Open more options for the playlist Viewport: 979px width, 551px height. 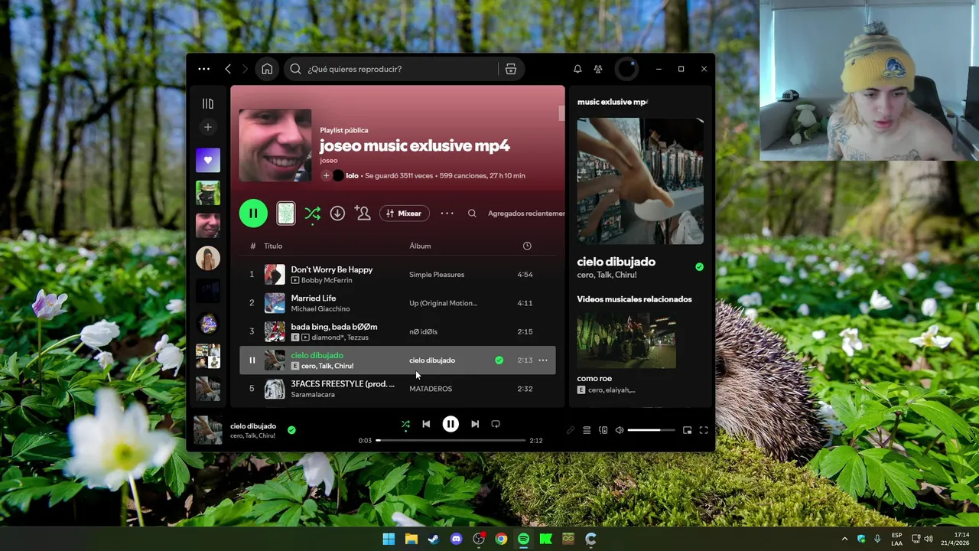coord(447,214)
